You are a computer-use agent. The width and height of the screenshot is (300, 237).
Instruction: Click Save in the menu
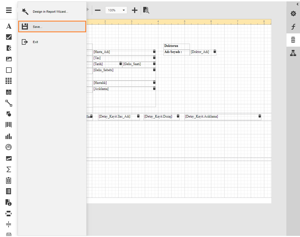[52, 27]
